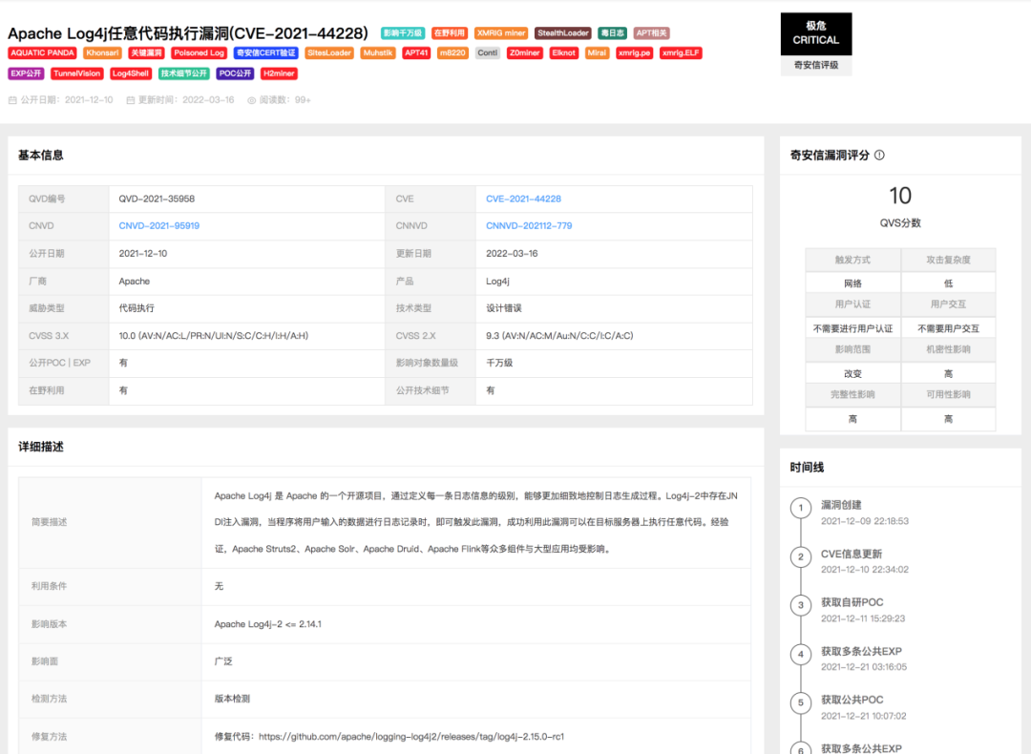Follow the GitHub log4j-2.15.0-rc1 fix link
The height and width of the screenshot is (754, 1031).
click(410, 736)
